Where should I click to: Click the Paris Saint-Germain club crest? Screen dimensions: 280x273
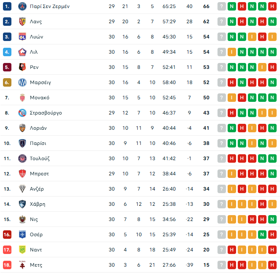click(22, 6)
